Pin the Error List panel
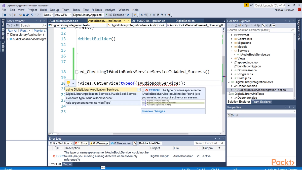The height and width of the screenshot is (170, 302). coord(219,139)
